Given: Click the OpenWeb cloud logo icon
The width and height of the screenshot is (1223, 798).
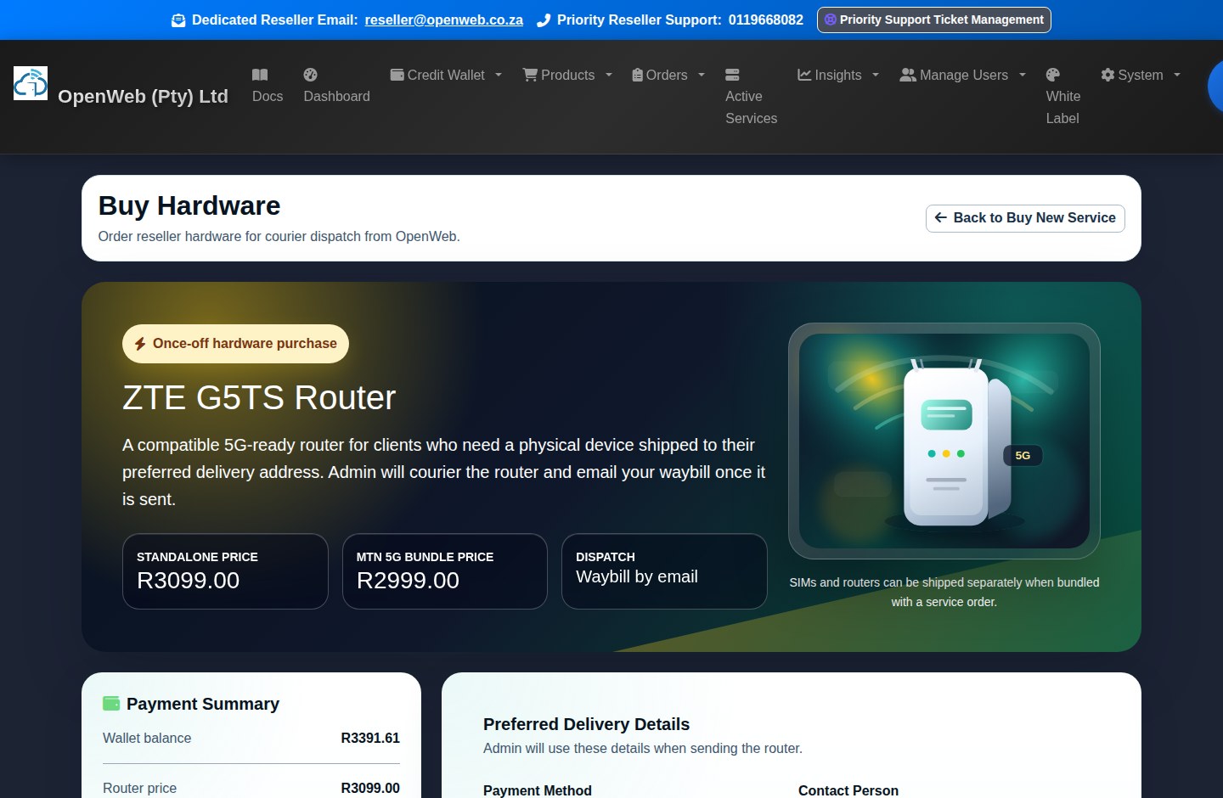Looking at the screenshot, I should [31, 83].
